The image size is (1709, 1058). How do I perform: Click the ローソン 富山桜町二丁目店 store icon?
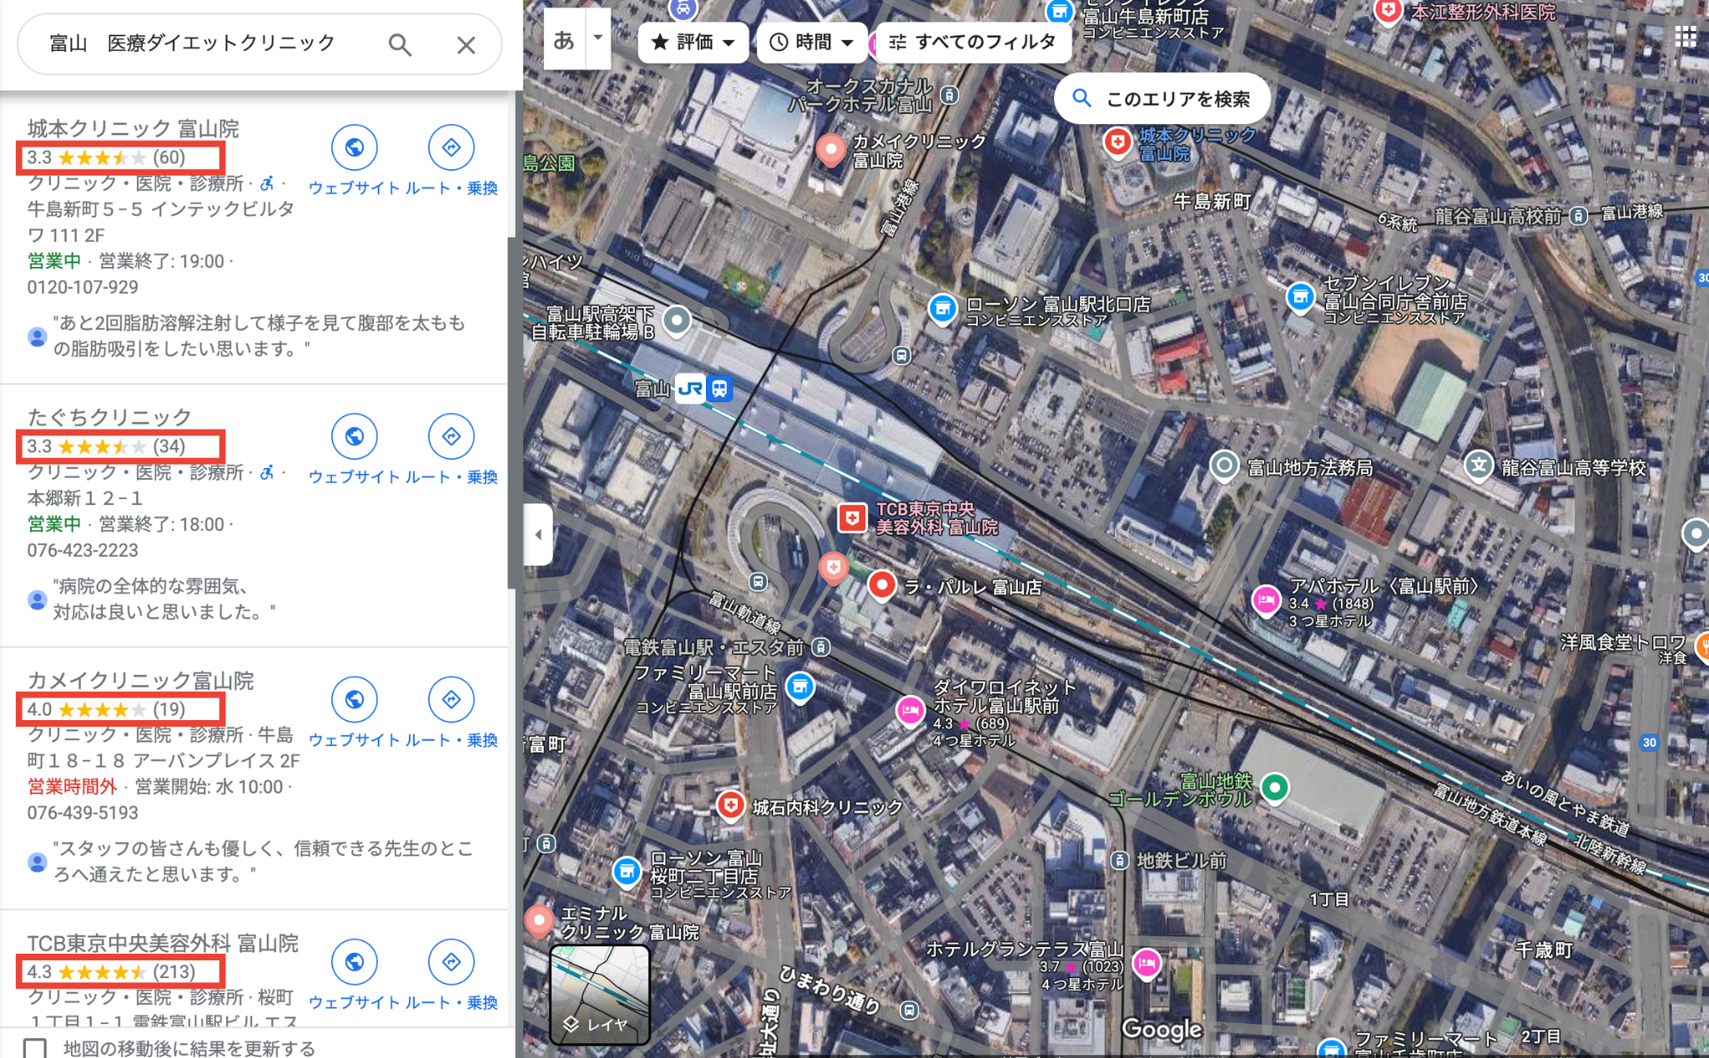pos(627,873)
